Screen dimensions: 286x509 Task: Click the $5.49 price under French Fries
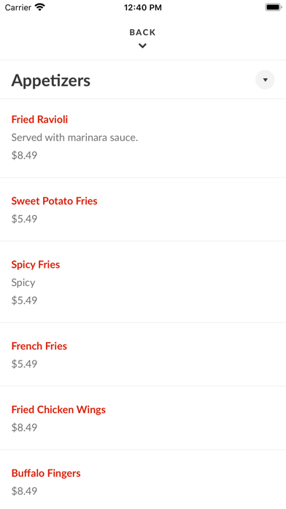(x=24, y=364)
